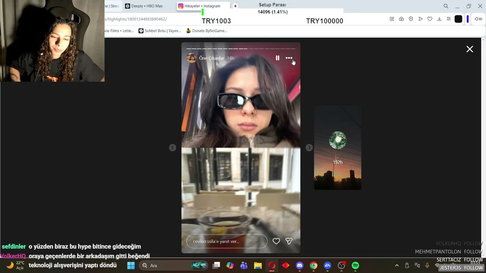
Task: Switch to Opera browser on the taskbar
Action: tap(272, 265)
